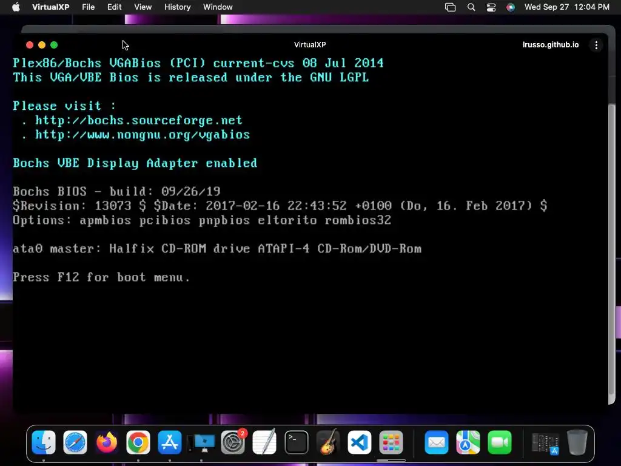Open Finder from the Dock
621x466 pixels.
44,442
